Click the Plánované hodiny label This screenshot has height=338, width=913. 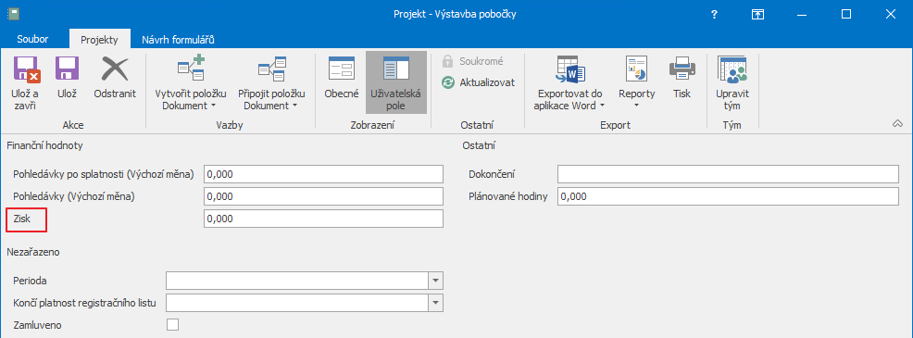coord(507,196)
